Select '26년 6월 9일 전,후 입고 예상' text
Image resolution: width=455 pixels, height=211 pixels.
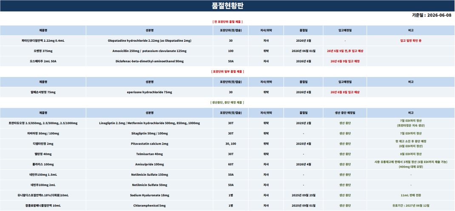coord(345,51)
